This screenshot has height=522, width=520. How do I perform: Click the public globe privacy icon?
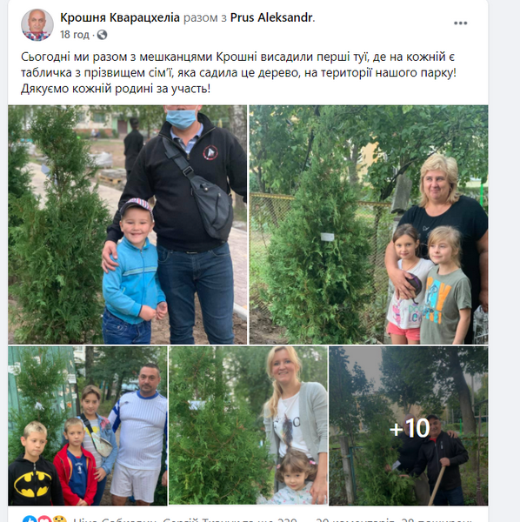pyautogui.click(x=102, y=35)
